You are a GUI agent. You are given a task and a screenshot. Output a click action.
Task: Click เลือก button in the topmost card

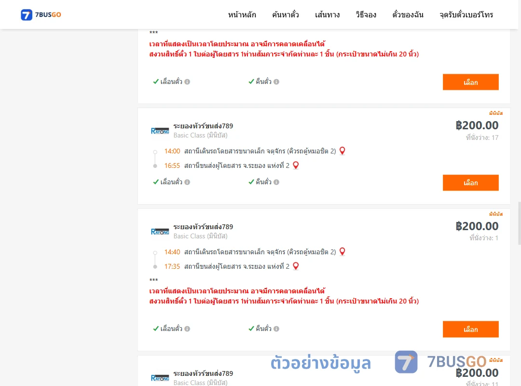tap(470, 82)
